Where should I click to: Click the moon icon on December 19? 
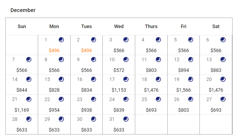[x=191, y=79]
